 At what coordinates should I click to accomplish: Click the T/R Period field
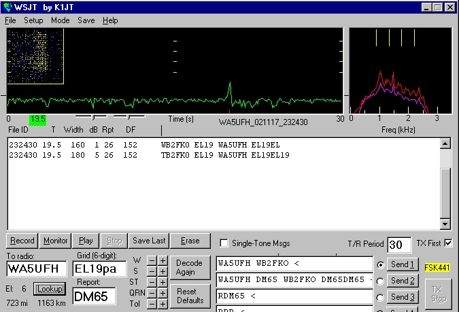tap(399, 245)
